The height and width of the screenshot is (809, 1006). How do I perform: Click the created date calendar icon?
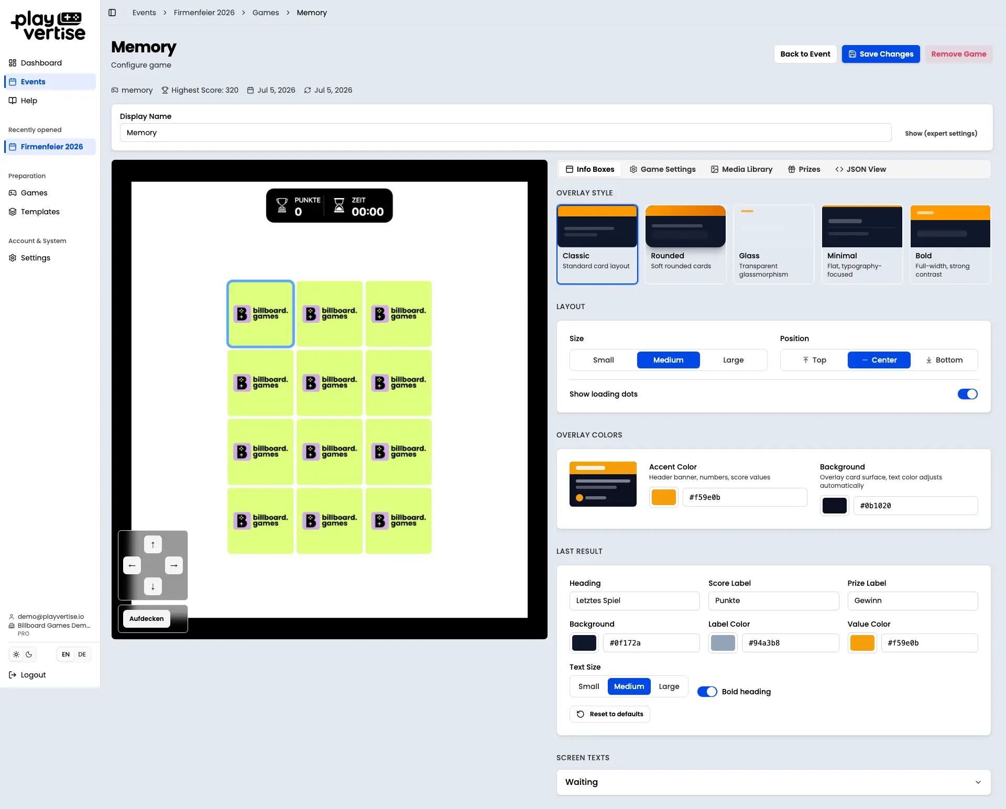[x=250, y=90]
